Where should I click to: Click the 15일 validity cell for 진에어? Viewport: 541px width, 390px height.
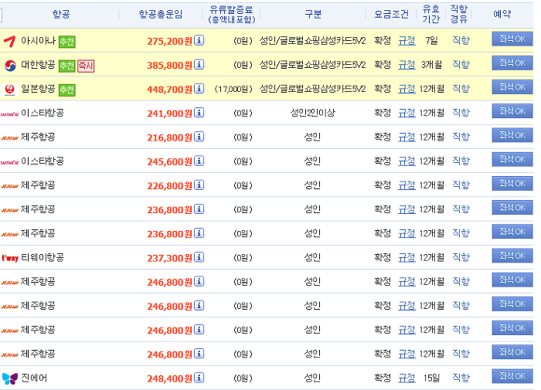431,378
